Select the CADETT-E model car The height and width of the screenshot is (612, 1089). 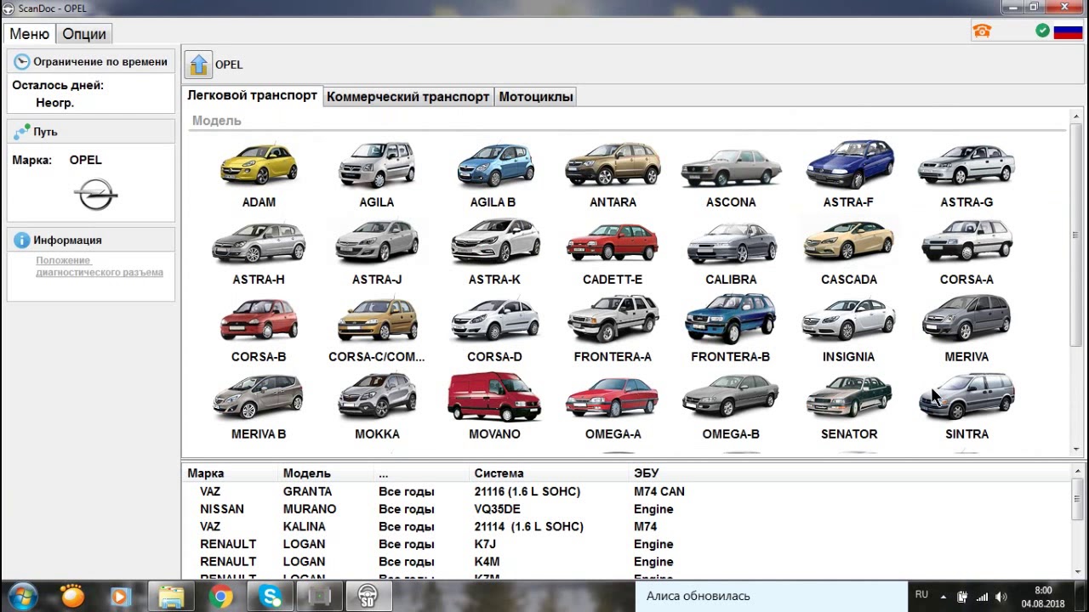613,242
